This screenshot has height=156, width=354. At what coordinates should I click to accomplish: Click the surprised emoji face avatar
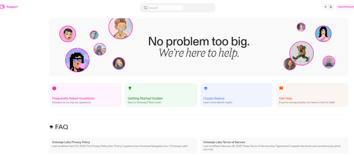pos(67,34)
